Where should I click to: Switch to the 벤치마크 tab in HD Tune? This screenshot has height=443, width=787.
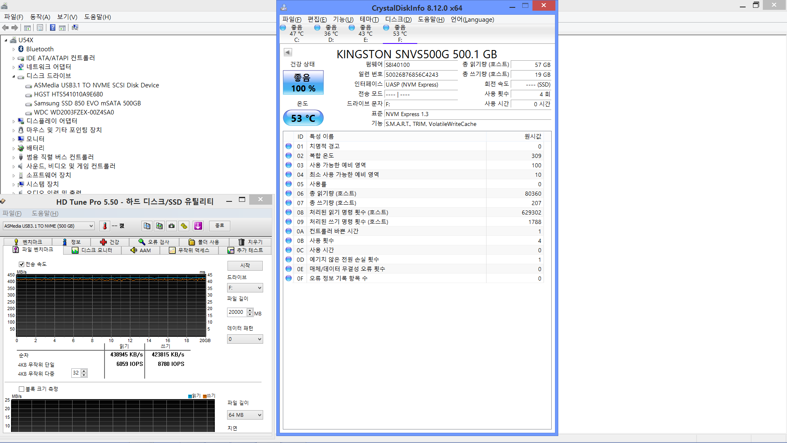pyautogui.click(x=28, y=242)
